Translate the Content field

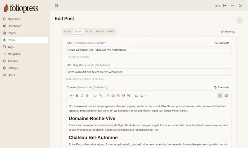[x=222, y=87]
